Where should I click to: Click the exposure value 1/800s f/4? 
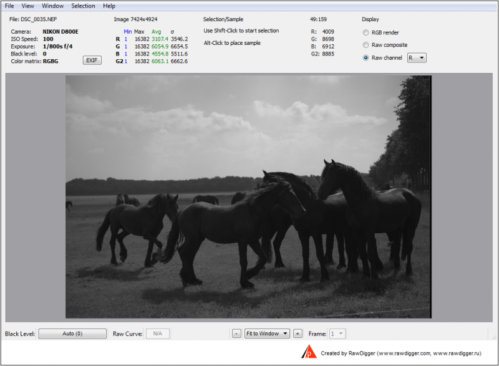click(57, 46)
